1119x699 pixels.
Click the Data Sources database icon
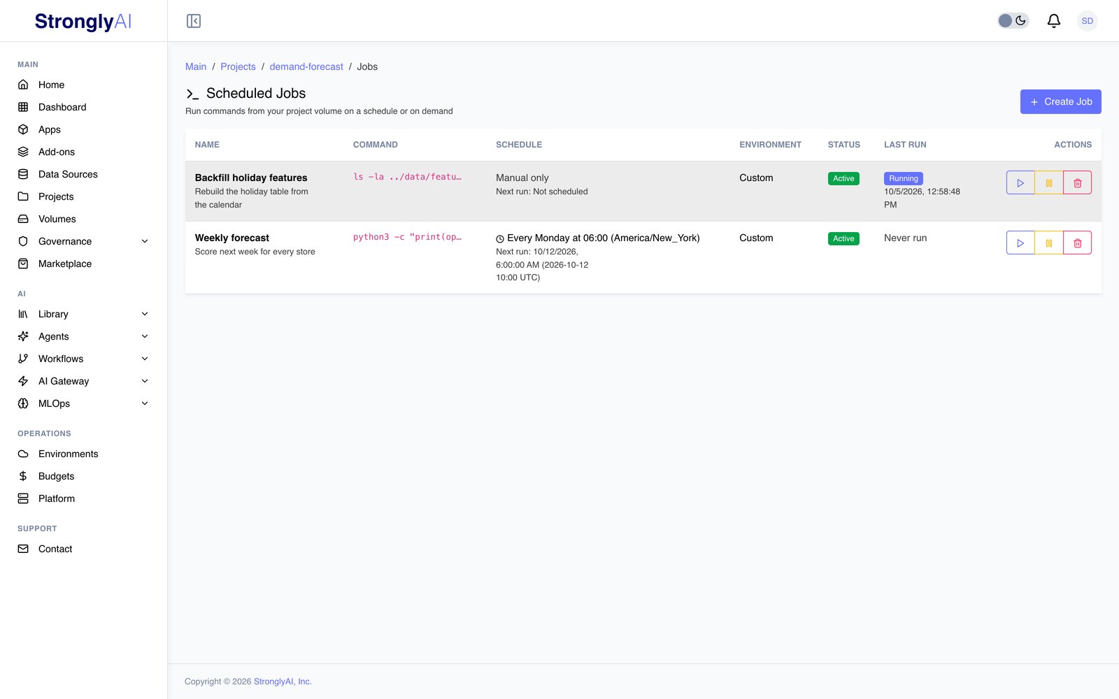[23, 174]
